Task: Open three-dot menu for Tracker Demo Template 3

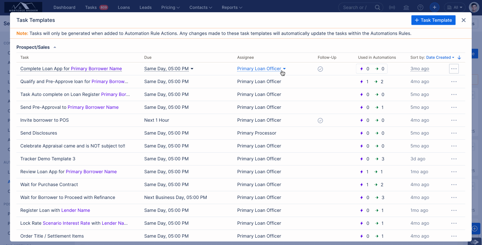Action: (454, 159)
